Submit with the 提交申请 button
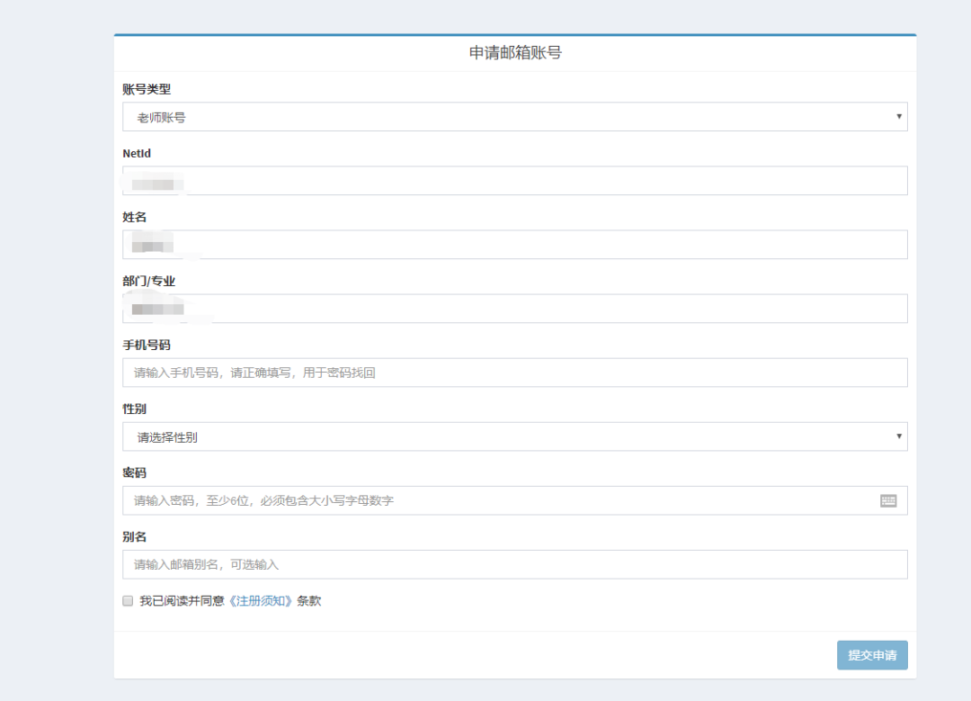971x701 pixels. tap(872, 655)
